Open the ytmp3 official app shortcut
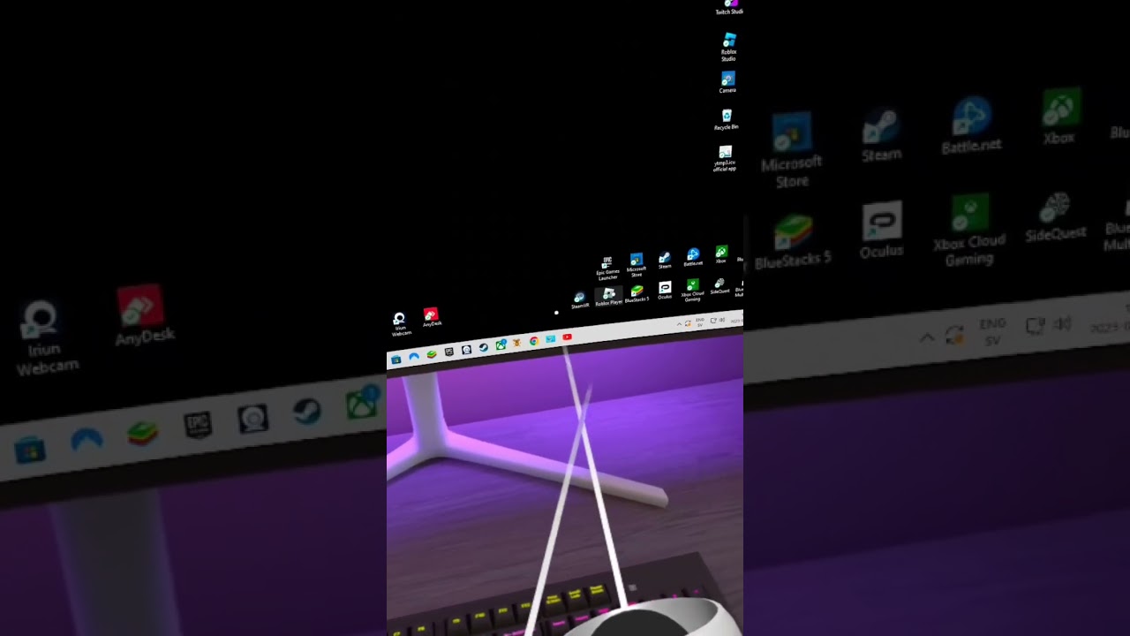1130x636 pixels. click(x=725, y=158)
